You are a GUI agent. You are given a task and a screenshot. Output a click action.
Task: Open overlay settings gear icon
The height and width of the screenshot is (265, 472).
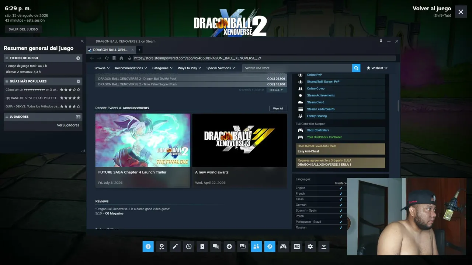pos(310,247)
